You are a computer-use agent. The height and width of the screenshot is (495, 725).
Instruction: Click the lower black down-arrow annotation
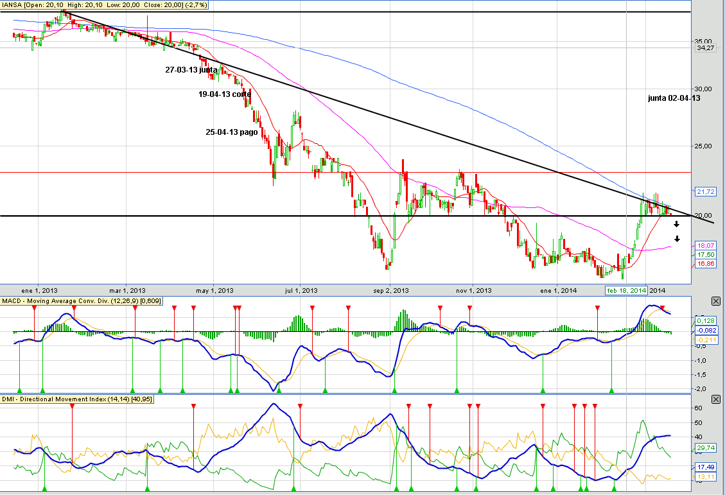676,239
